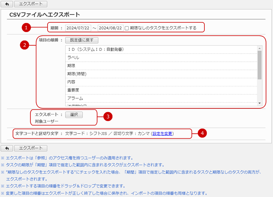Screen dimensions: 273x197
Task: Click the item list scrollbar thumb
Action: tap(260, 65)
